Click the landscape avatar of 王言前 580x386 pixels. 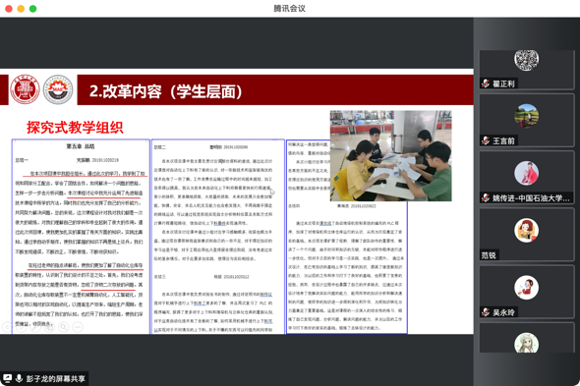(x=526, y=116)
